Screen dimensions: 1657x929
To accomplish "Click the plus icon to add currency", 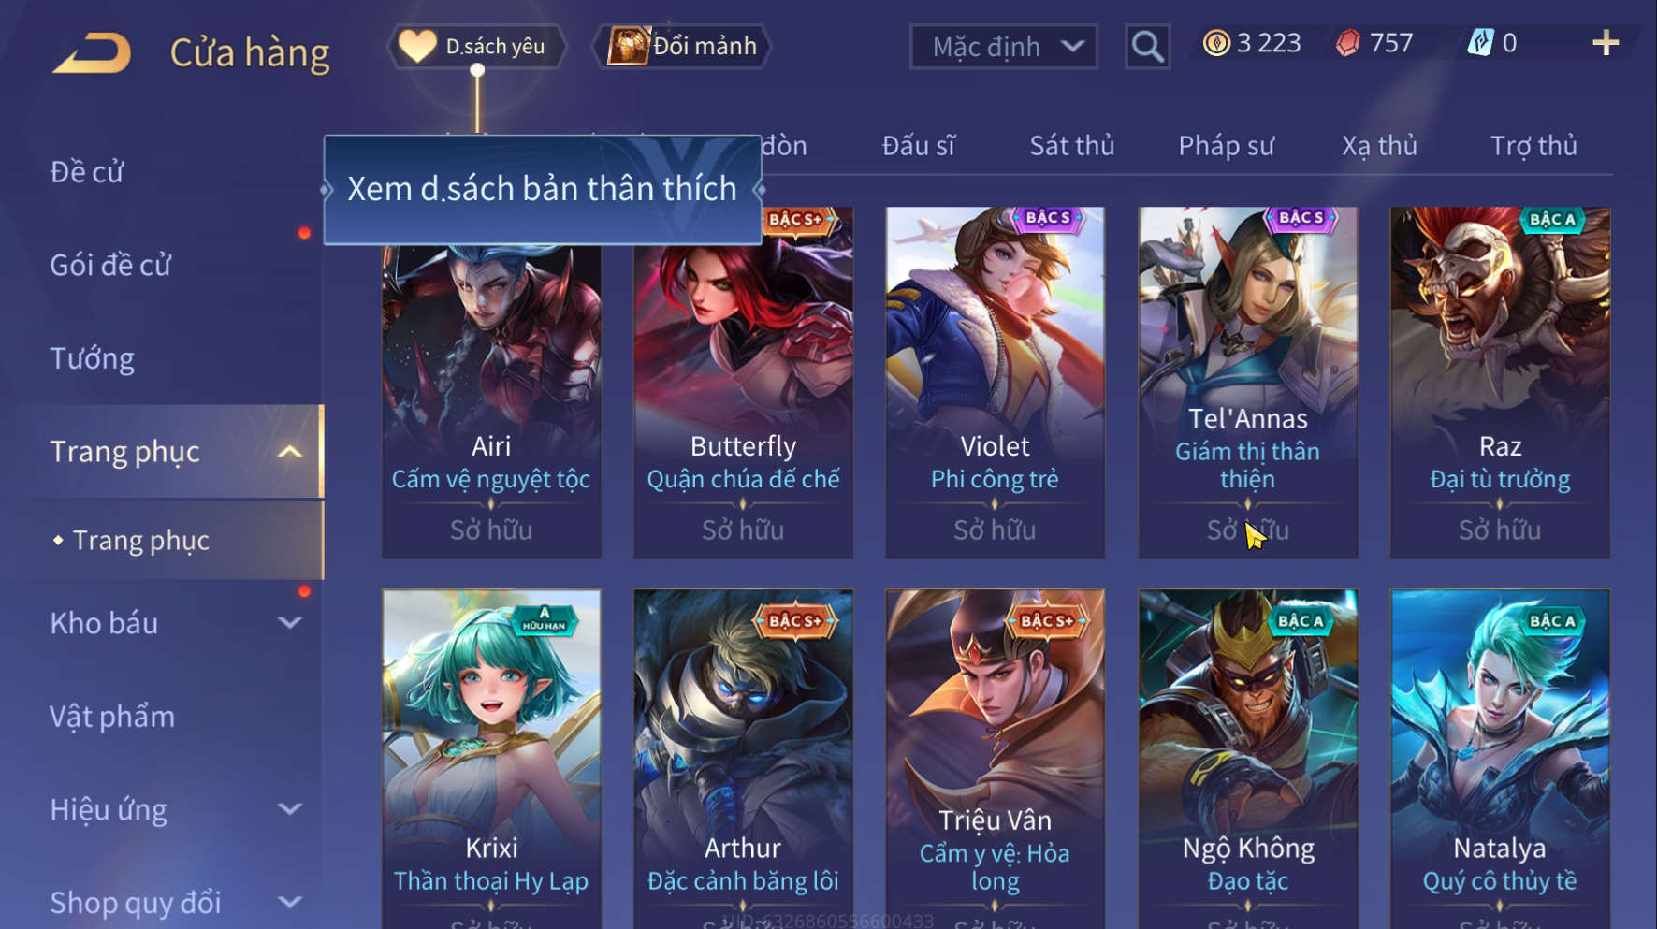I will (1606, 43).
